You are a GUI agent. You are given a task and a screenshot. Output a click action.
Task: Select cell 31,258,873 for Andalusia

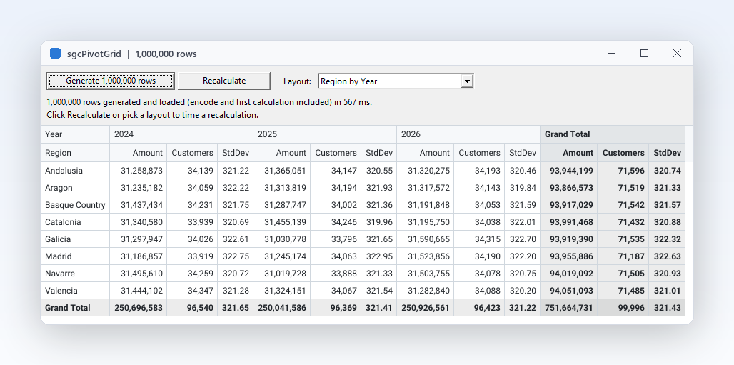coord(139,171)
